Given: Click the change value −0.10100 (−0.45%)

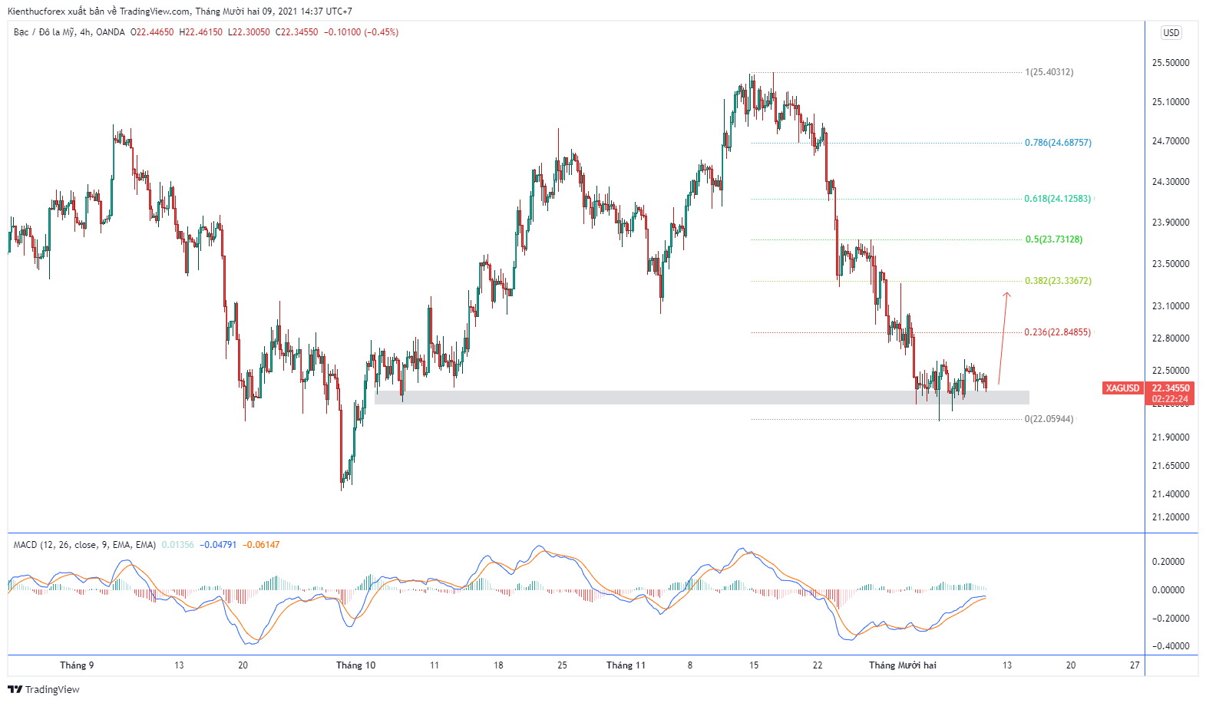Looking at the screenshot, I should [361, 32].
